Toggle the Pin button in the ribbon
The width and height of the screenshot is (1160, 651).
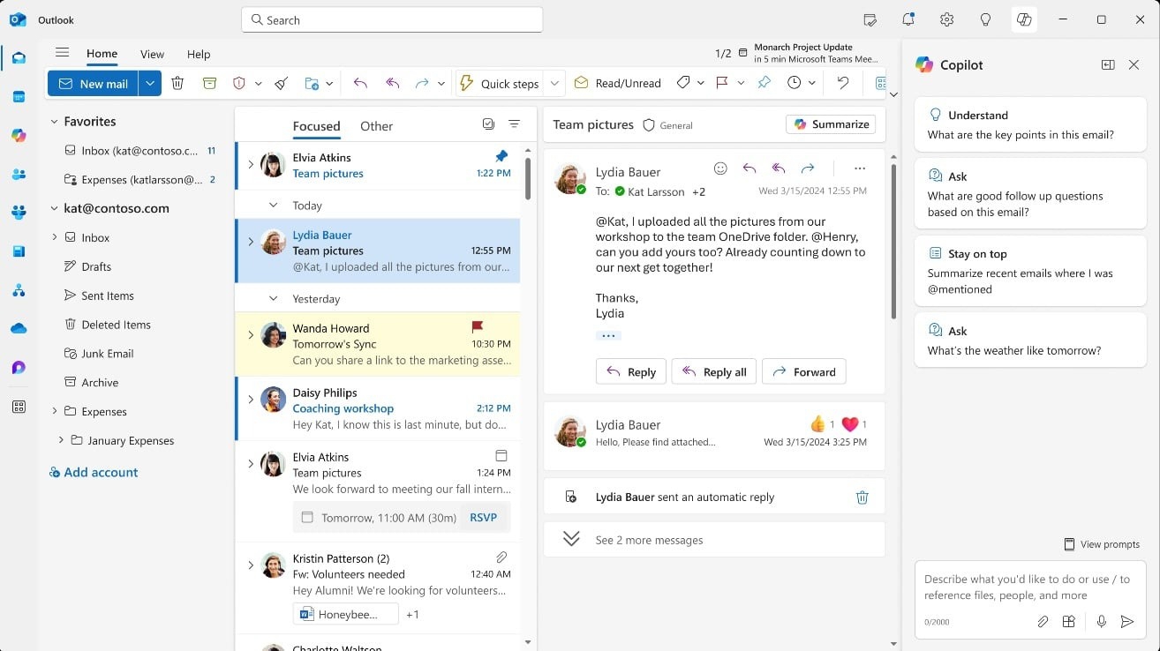tap(765, 83)
